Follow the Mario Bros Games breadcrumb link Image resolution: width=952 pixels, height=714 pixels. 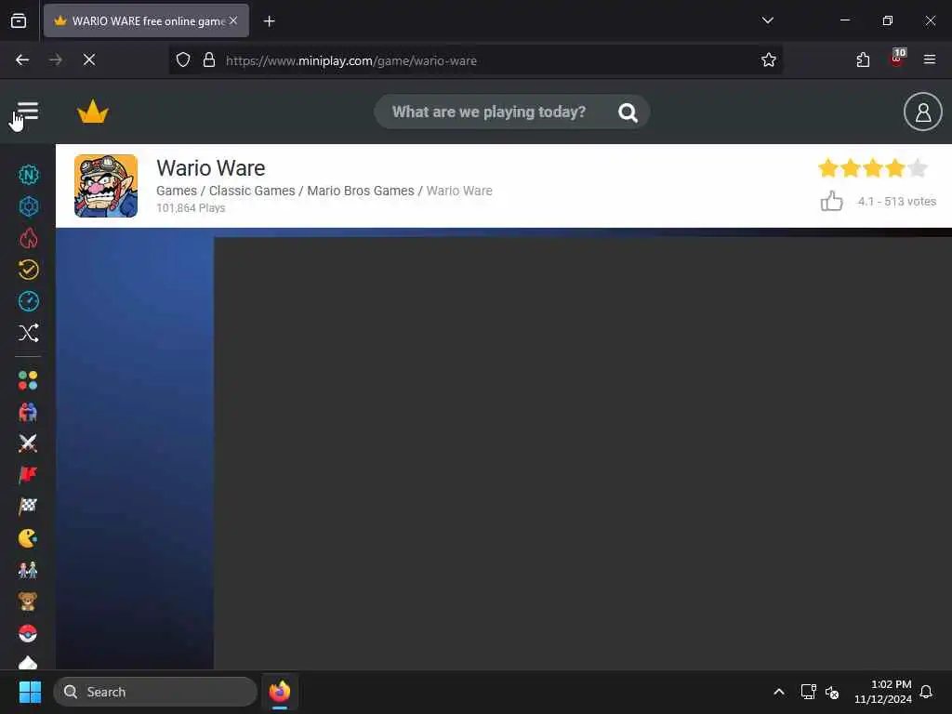point(361,191)
